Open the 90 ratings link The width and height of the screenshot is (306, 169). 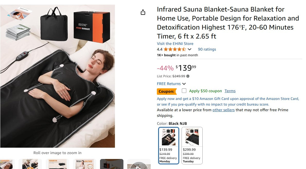pos(207,49)
